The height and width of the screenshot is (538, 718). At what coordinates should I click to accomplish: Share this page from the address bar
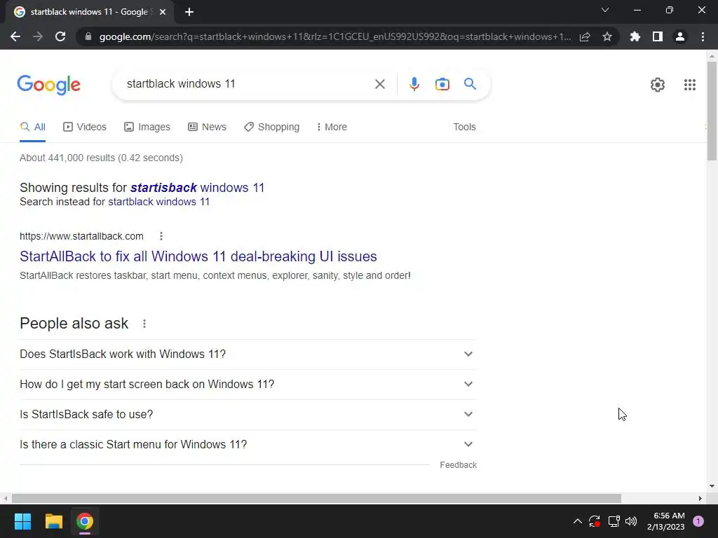[585, 36]
